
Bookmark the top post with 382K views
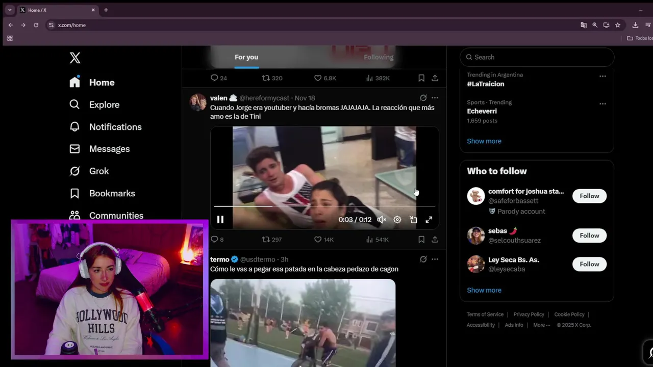click(421, 78)
